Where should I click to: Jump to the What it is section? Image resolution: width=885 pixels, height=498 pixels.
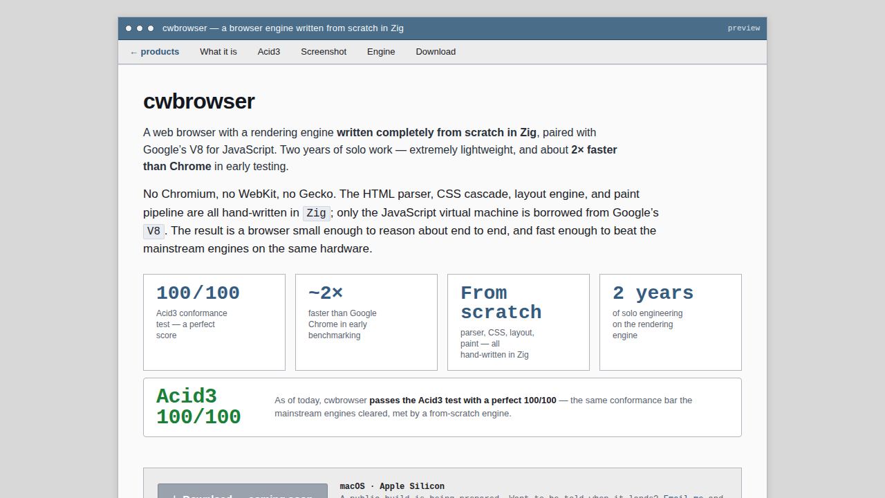(x=218, y=52)
